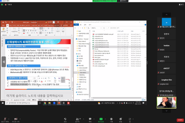Click the PowerPoint drawing group icon
Image resolution: width=185 pixels, height=123 pixels.
58,29
